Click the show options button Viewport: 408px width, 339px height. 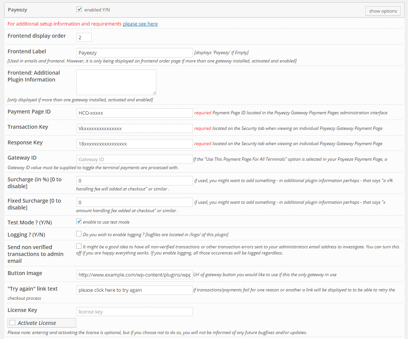383,11
